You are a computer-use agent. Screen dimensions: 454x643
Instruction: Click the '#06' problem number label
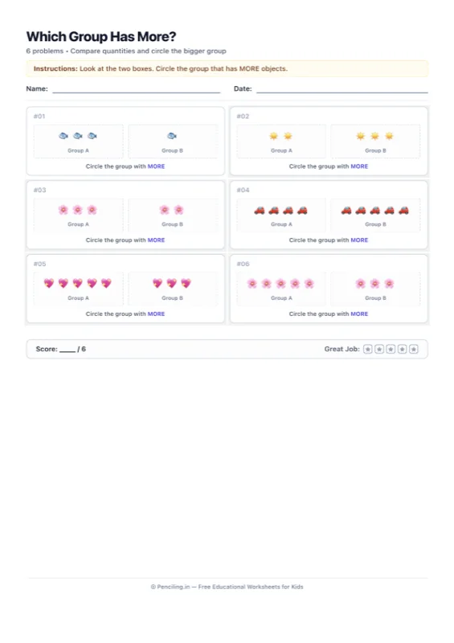[x=243, y=264]
